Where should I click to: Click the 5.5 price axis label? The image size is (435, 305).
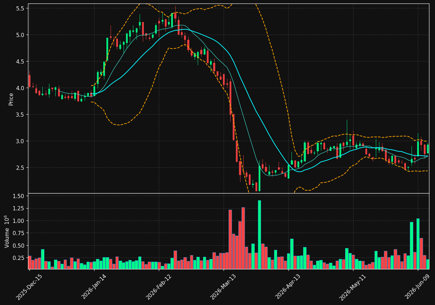20,8
